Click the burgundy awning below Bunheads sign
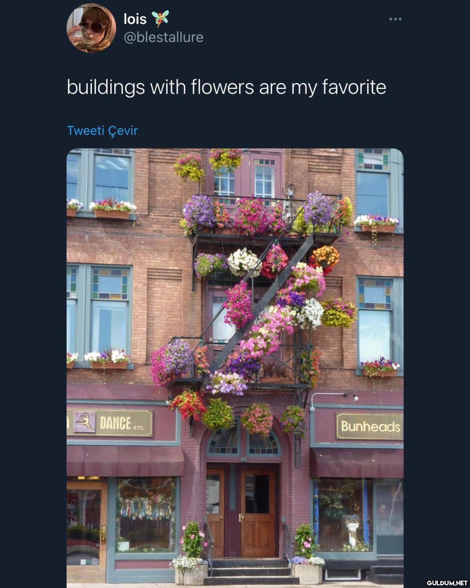Viewport: 470px width, 588px height. pos(357,463)
